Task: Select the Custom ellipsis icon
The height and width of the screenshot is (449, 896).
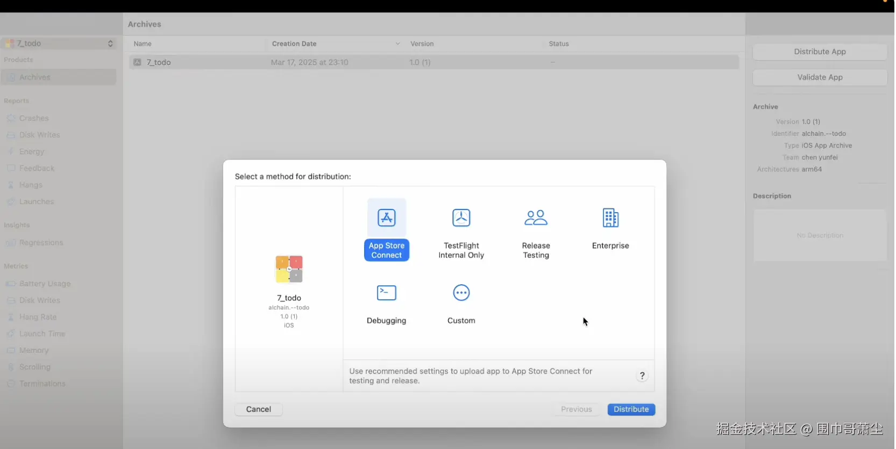Action: tap(461, 293)
